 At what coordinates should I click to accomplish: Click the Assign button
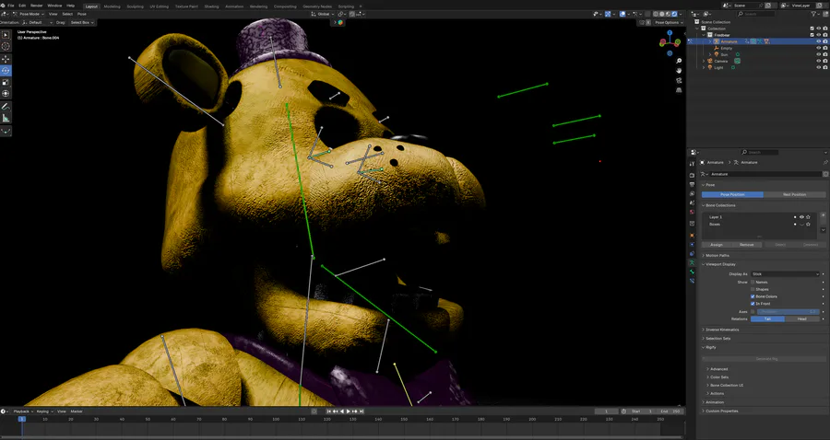[x=717, y=245]
